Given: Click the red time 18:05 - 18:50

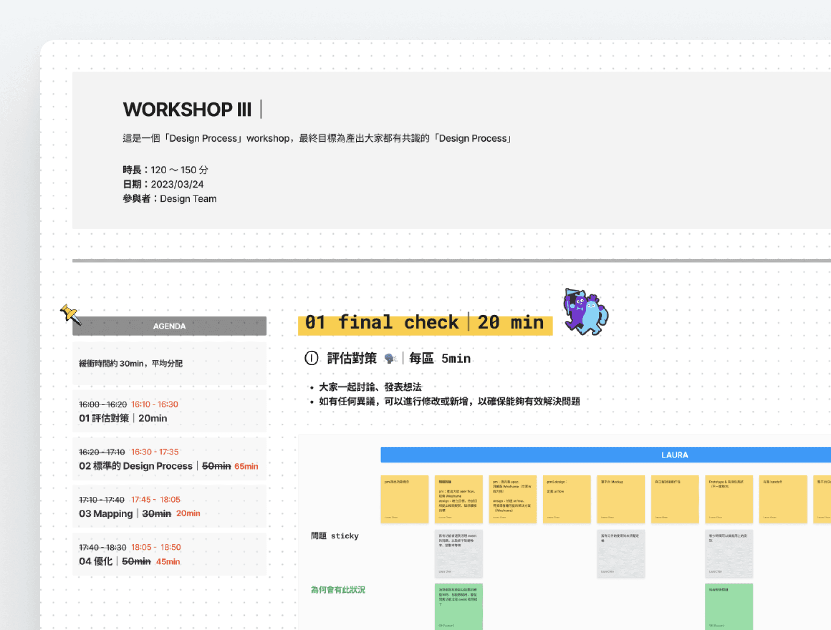Looking at the screenshot, I should click(156, 547).
